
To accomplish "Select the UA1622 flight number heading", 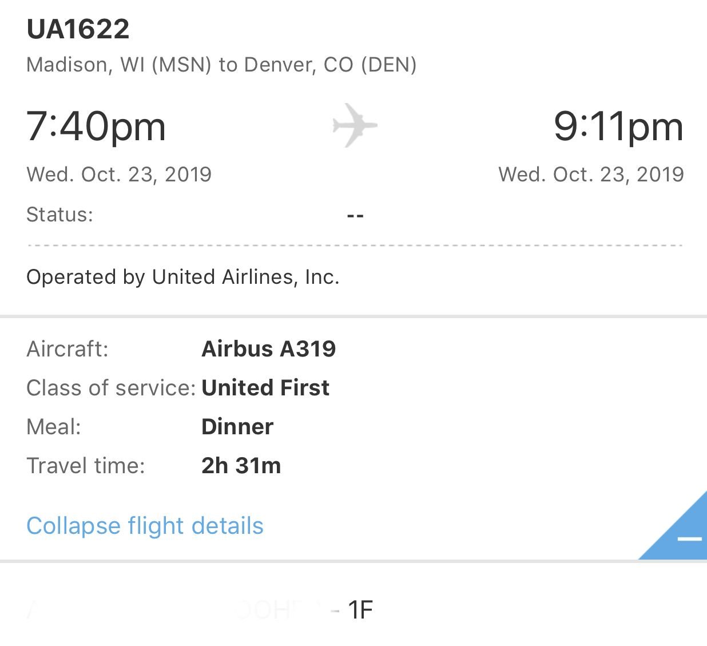I will pyautogui.click(x=78, y=29).
